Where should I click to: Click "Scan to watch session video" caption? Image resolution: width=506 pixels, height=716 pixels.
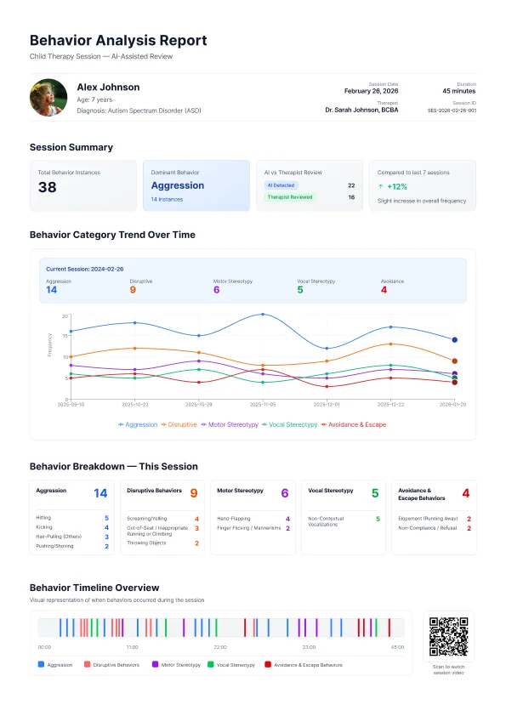click(448, 670)
